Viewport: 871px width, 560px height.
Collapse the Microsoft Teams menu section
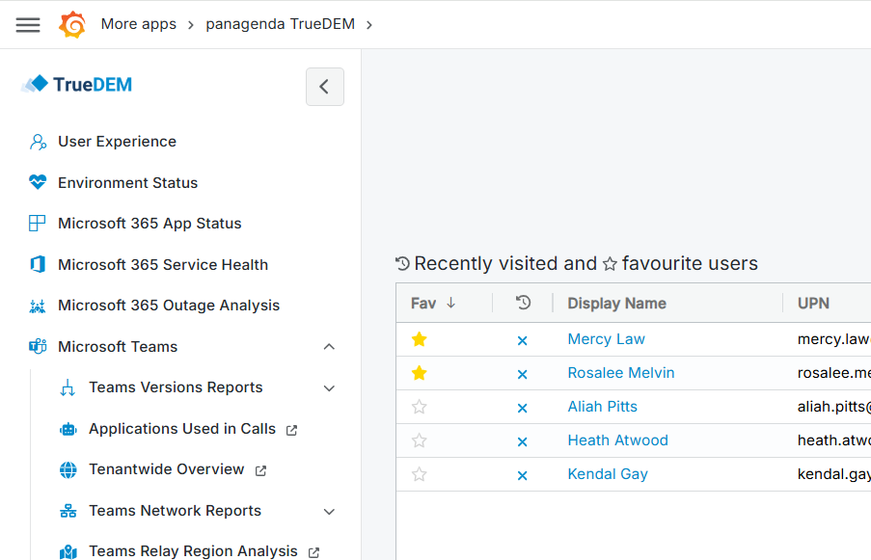329,347
